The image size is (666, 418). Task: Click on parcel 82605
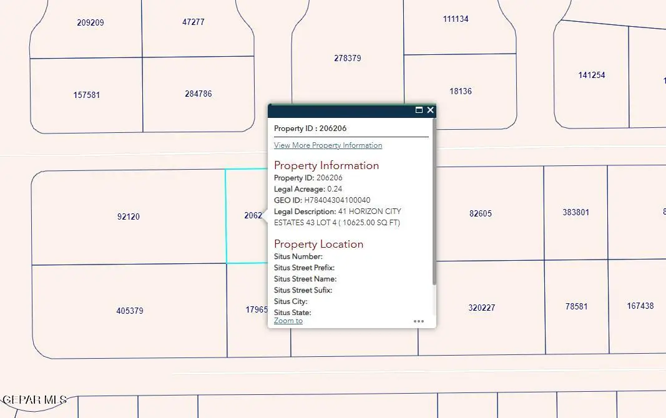pos(480,213)
